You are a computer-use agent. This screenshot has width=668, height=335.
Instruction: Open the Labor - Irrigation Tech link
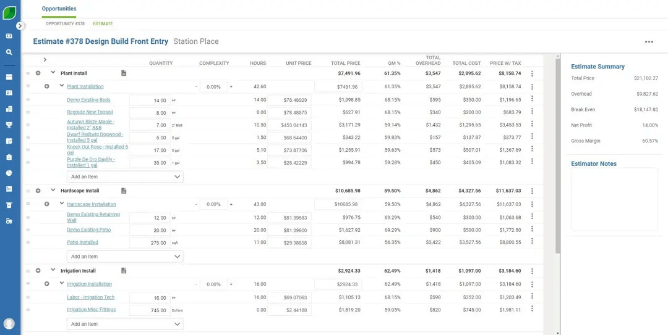(x=91, y=297)
